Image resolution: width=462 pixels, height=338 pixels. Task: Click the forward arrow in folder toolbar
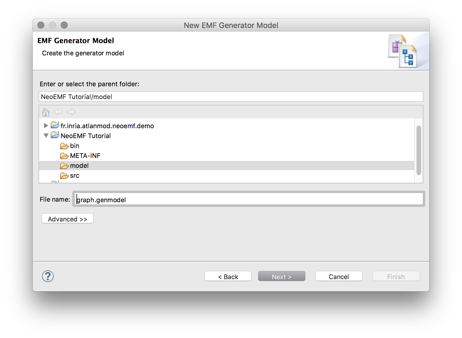[x=71, y=112]
